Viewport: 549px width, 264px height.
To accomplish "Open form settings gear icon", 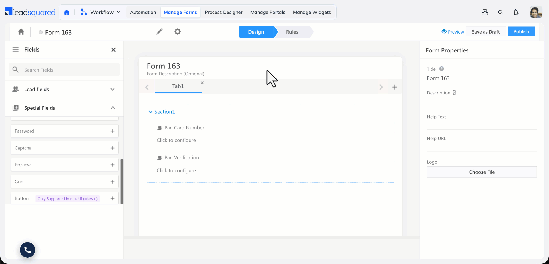I will tap(178, 31).
